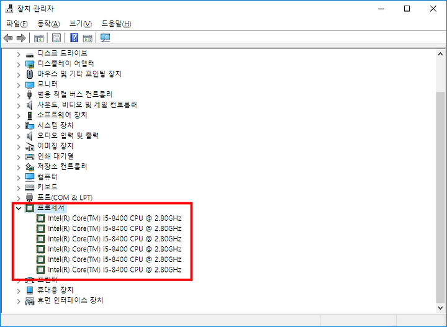The image size is (447, 327).
Task: Expand the 포트(COM & LPT) chevron
Action: click(x=19, y=199)
